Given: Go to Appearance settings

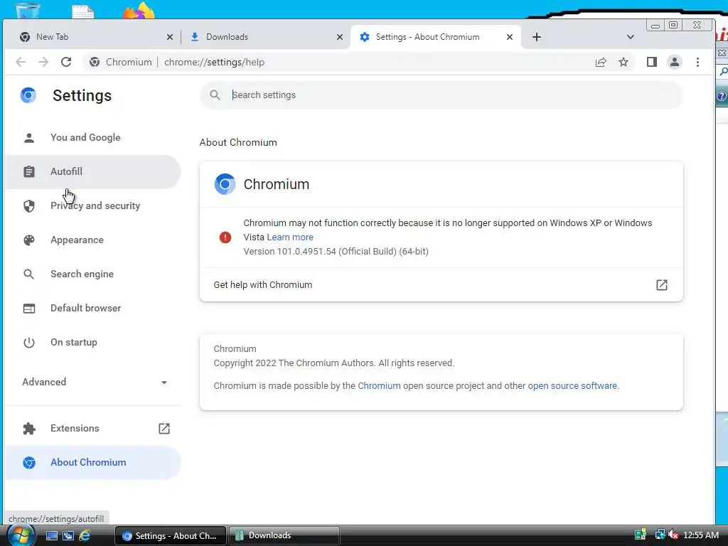Looking at the screenshot, I should pyautogui.click(x=93, y=240).
